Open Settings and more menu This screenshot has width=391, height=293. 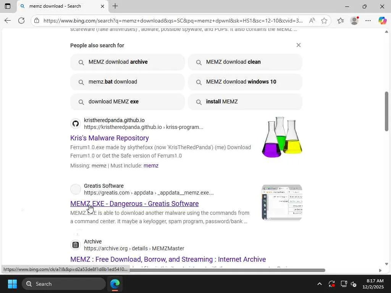click(368, 21)
